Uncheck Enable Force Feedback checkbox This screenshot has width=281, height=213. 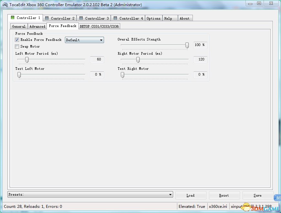pyautogui.click(x=17, y=40)
